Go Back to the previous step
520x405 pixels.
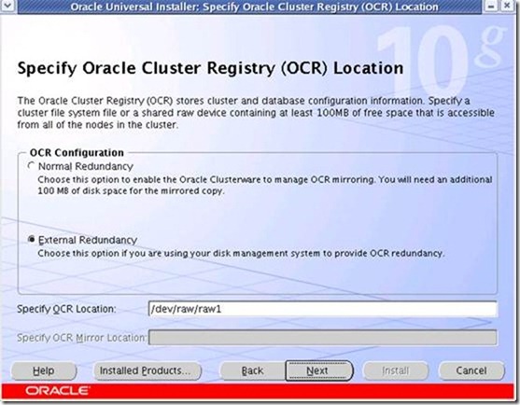252,370
